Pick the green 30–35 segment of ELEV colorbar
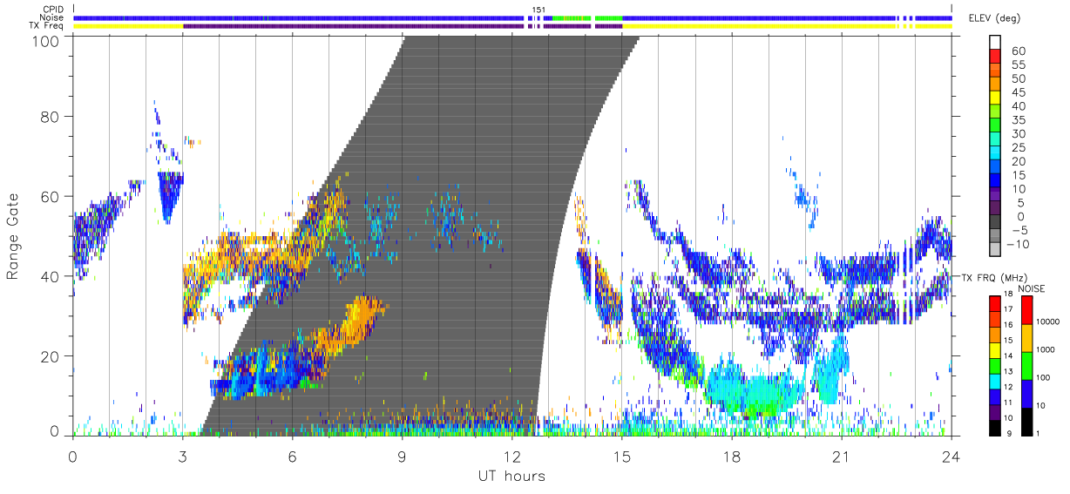1070x494 pixels. tap(995, 126)
